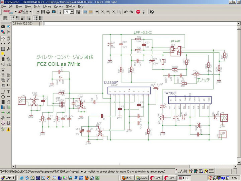This screenshot has width=241, height=181.
Task: Open the Library menu
Action: [47, 6]
